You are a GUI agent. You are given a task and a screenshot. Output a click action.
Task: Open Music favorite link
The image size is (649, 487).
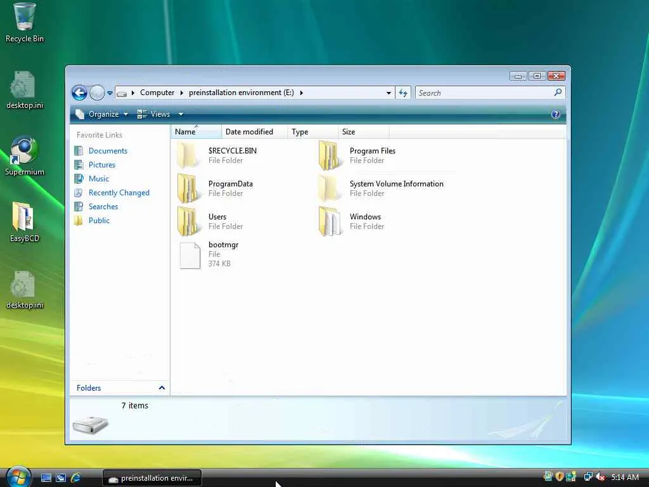pyautogui.click(x=98, y=179)
